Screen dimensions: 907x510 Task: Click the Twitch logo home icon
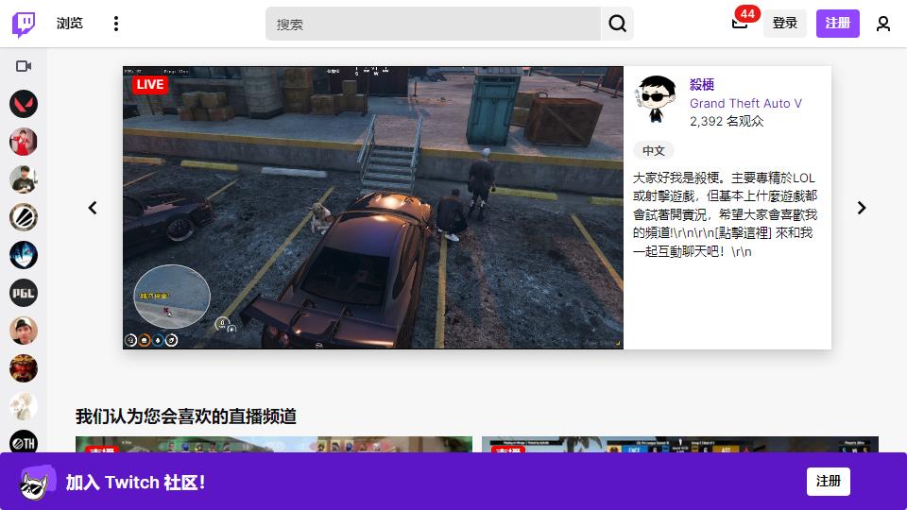pyautogui.click(x=24, y=24)
